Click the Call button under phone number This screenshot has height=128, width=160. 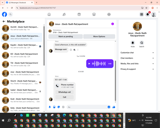click(x=65, y=97)
